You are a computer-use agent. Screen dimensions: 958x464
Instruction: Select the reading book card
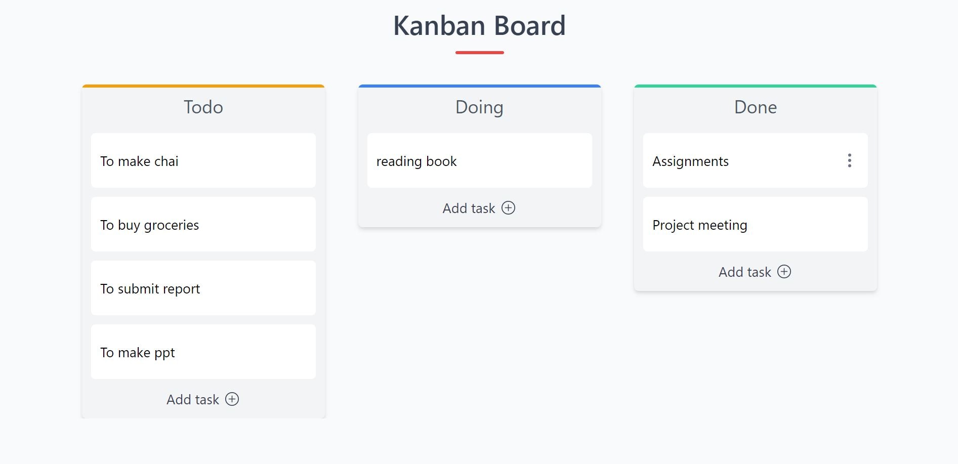coord(479,160)
